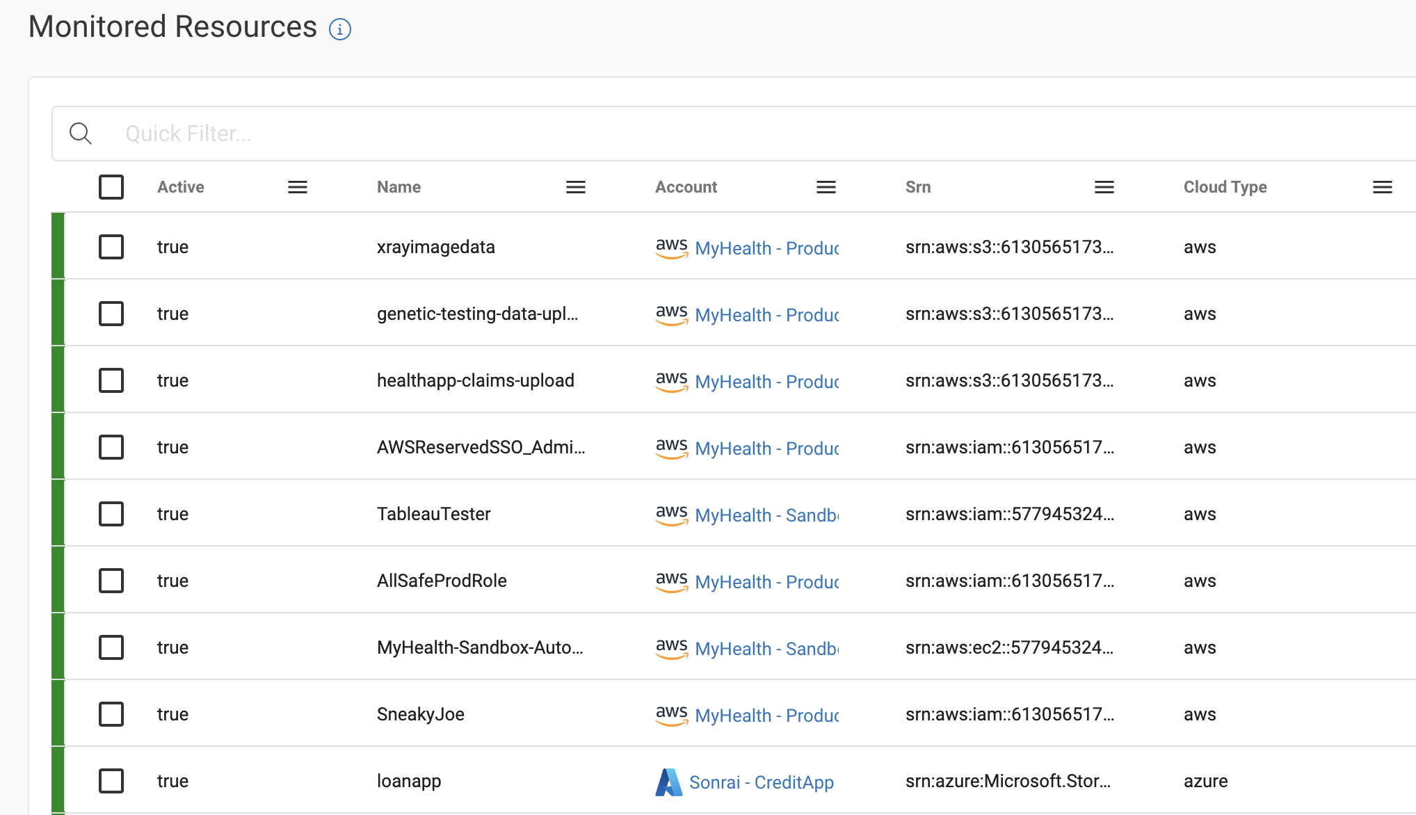Select the TableauTester name cell

[x=434, y=514]
